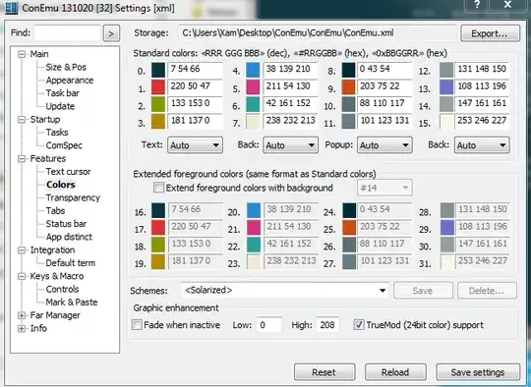Collapse the Main tree node
531x387 pixels.
point(22,54)
